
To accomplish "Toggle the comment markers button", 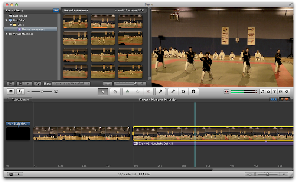I will click(282, 99).
